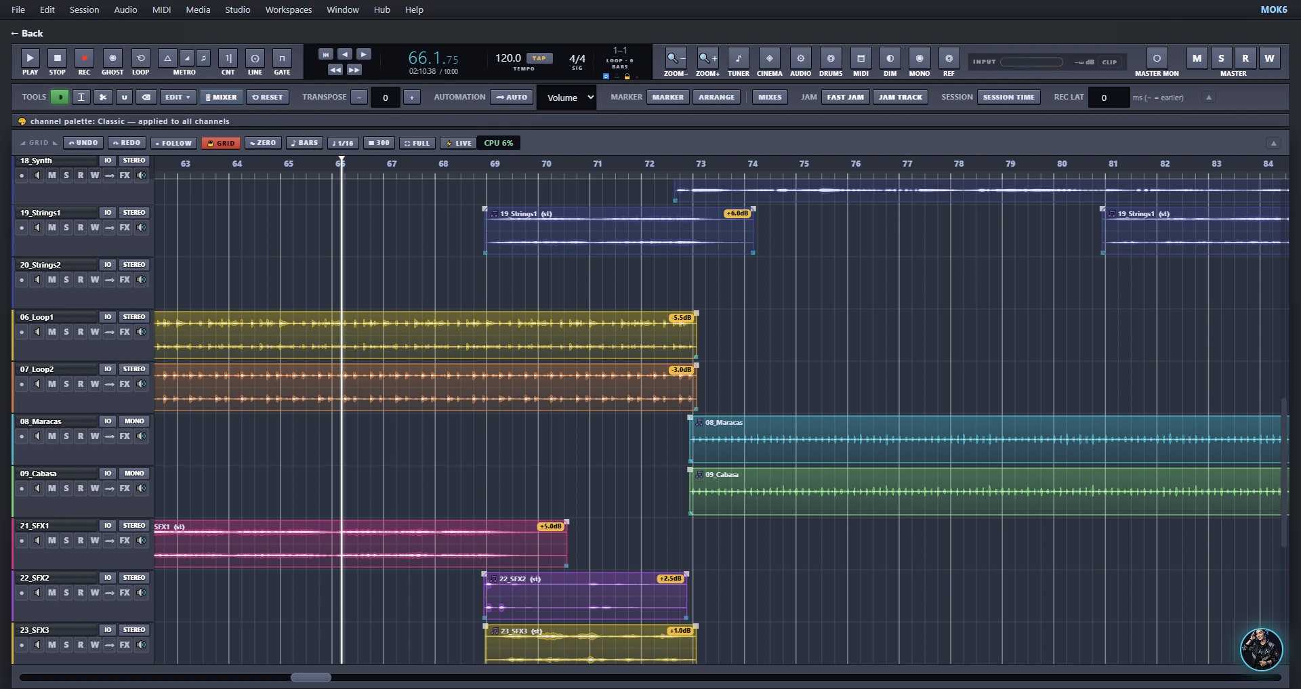Viewport: 1301px width, 689px height.
Task: Open FX for 06_Loop1 track
Action: tap(125, 332)
